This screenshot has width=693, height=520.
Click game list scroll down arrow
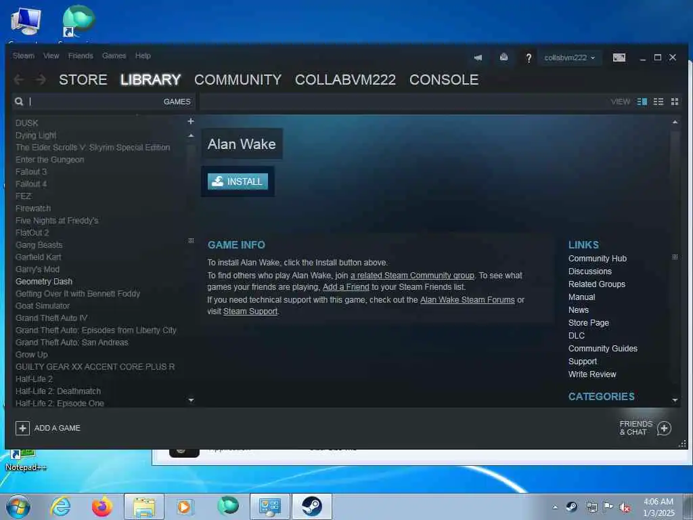tap(191, 400)
